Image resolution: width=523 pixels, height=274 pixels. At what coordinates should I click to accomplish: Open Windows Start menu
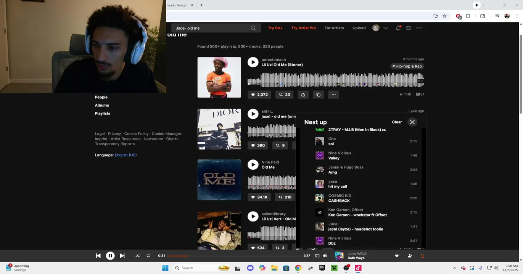click(165, 268)
